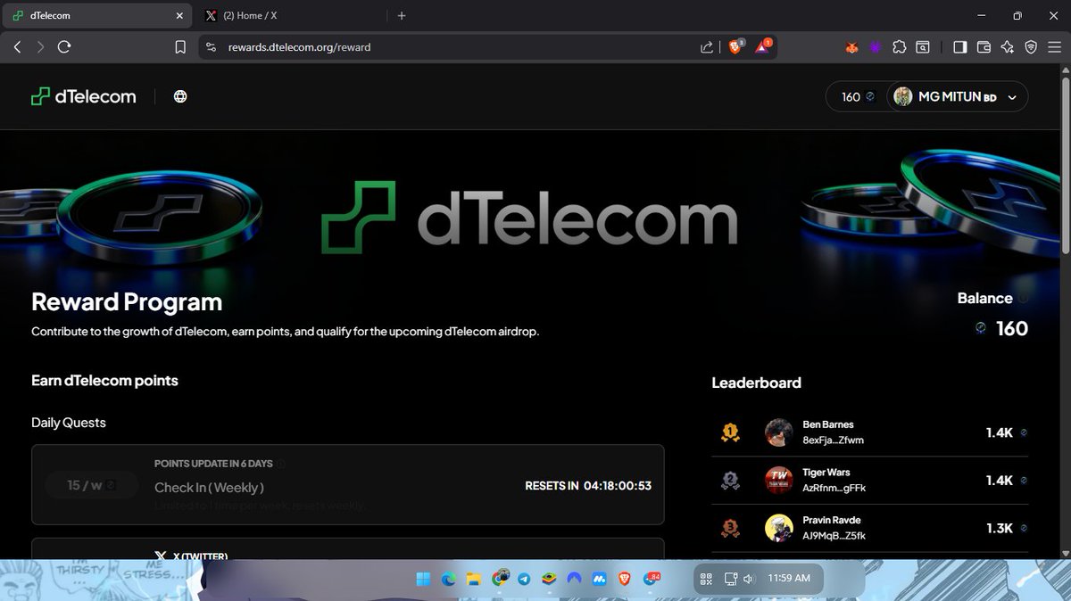Launch Microsoft Edge from the taskbar
This screenshot has height=601, width=1071.
pos(448,579)
